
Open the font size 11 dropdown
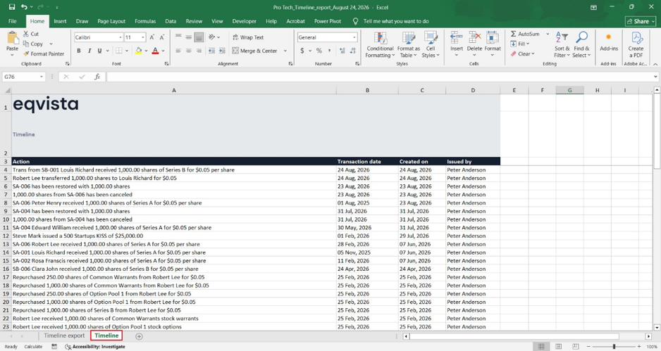click(143, 37)
